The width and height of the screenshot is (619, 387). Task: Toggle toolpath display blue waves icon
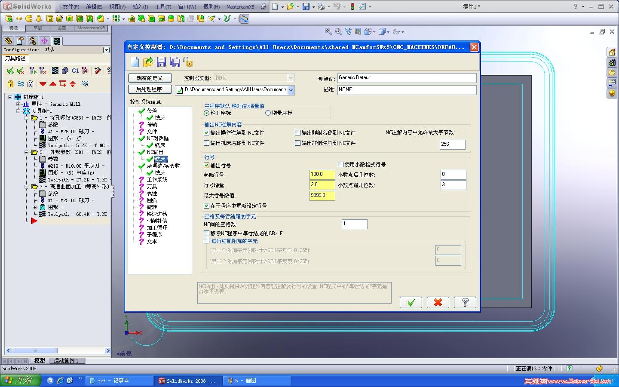tap(20, 84)
